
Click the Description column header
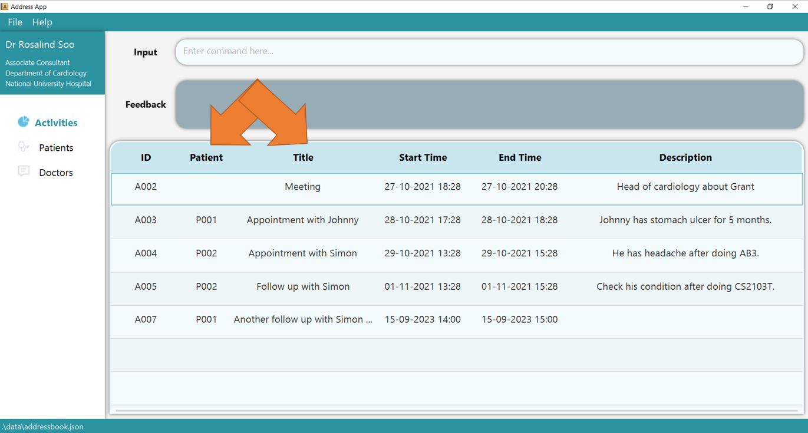(685, 158)
